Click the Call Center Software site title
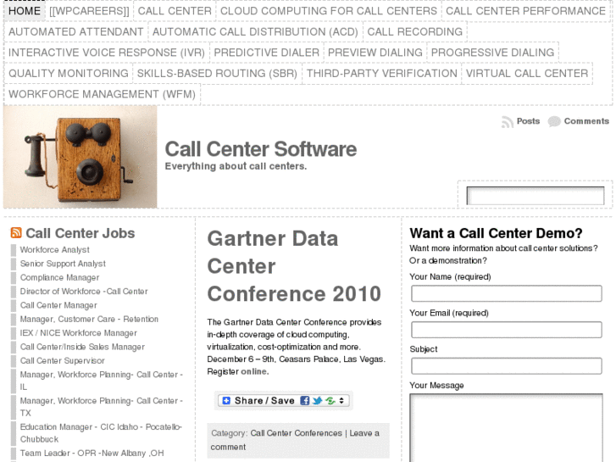This screenshot has width=616, height=462. point(260,149)
